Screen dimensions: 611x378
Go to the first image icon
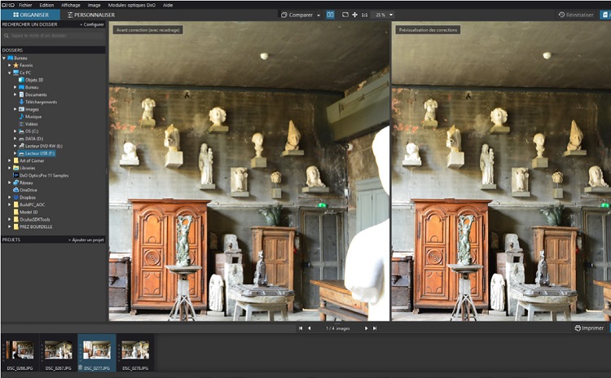pyautogui.click(x=300, y=327)
